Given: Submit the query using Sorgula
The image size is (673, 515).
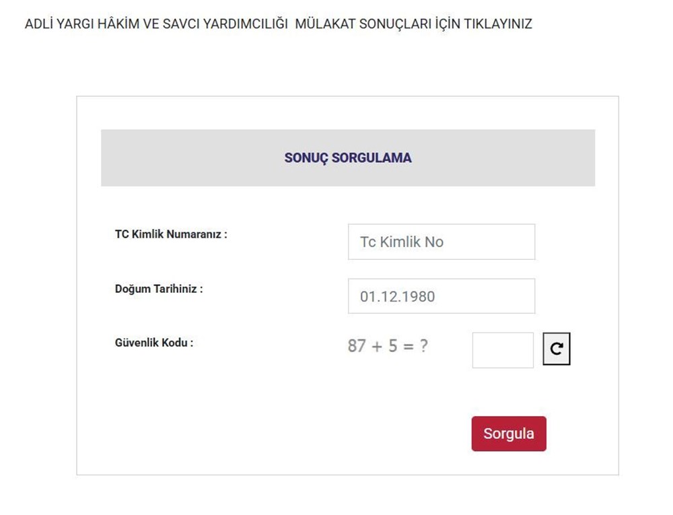Looking at the screenshot, I should 509,434.
